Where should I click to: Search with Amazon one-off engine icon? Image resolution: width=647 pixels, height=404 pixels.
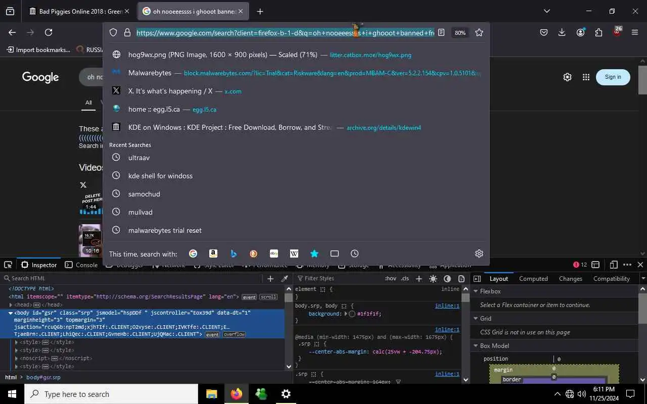[x=213, y=254]
